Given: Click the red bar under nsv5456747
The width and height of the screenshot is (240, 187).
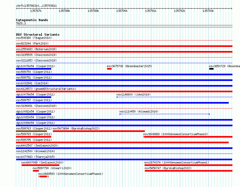Looking at the screenshot, I should [x=188, y=171].
